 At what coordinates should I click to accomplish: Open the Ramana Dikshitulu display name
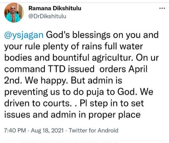(55, 8)
